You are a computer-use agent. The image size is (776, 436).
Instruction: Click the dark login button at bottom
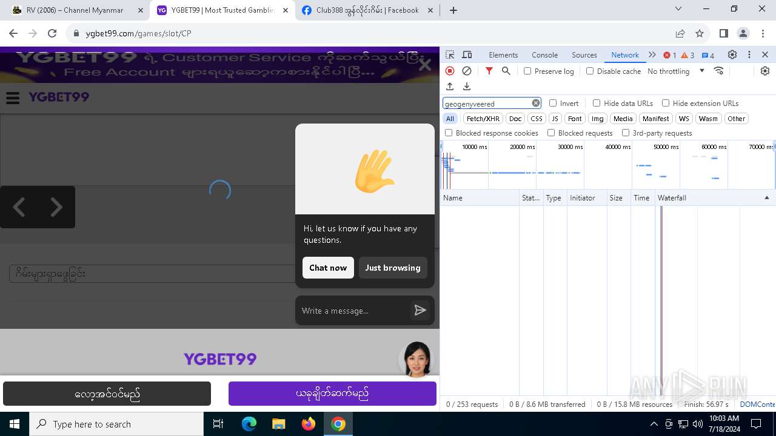107,394
